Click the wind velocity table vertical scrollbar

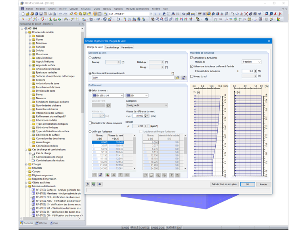coord(135,152)
